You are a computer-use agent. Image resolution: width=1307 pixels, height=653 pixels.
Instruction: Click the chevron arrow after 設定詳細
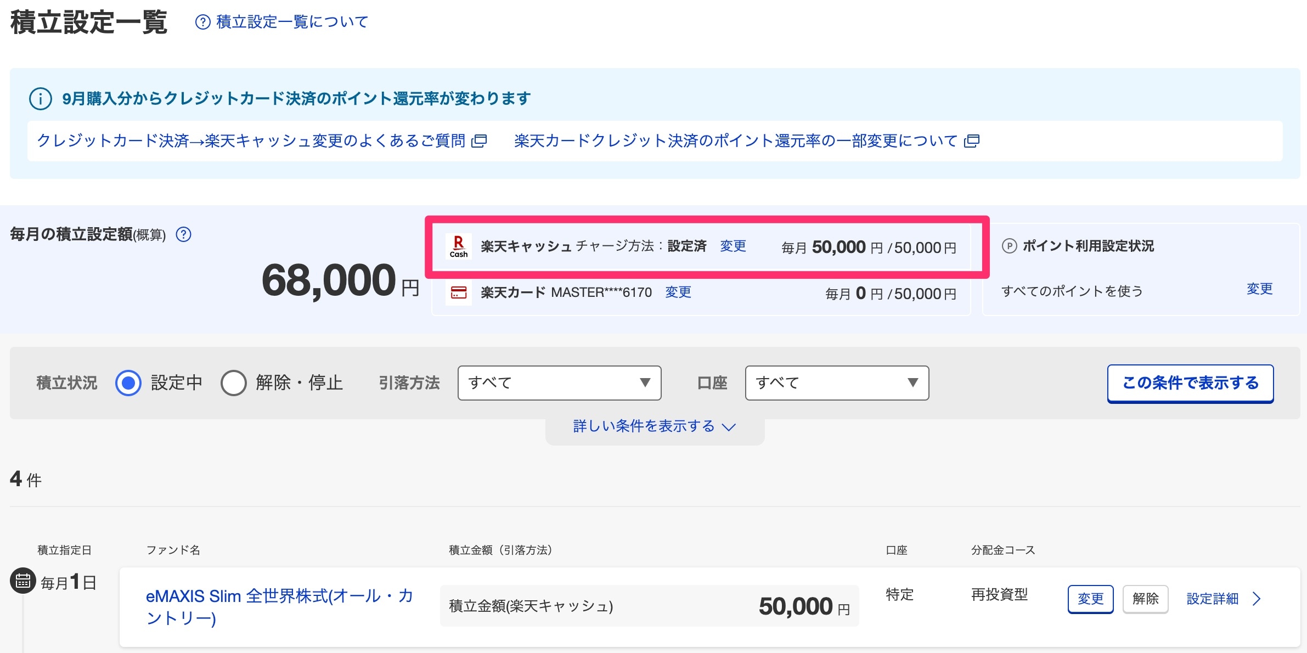pos(1257,599)
